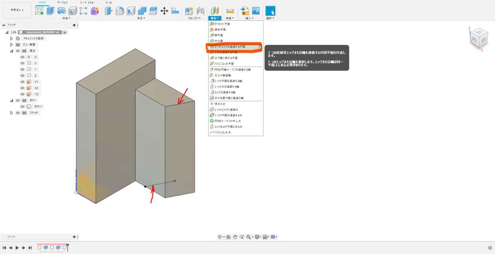The height and width of the screenshot is (254, 495).
Task: Choose 傾斜平面 from construct menu
Action: [x=236, y=30]
